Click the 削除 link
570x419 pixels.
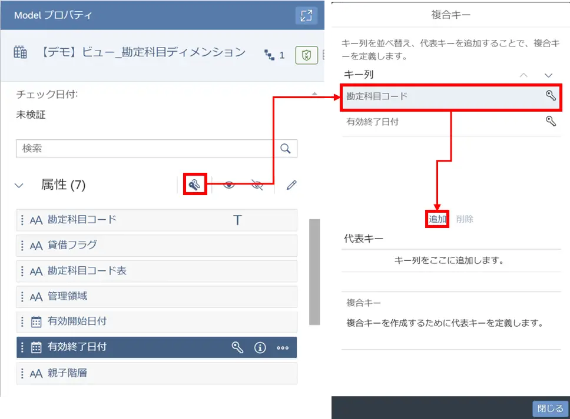(x=465, y=219)
